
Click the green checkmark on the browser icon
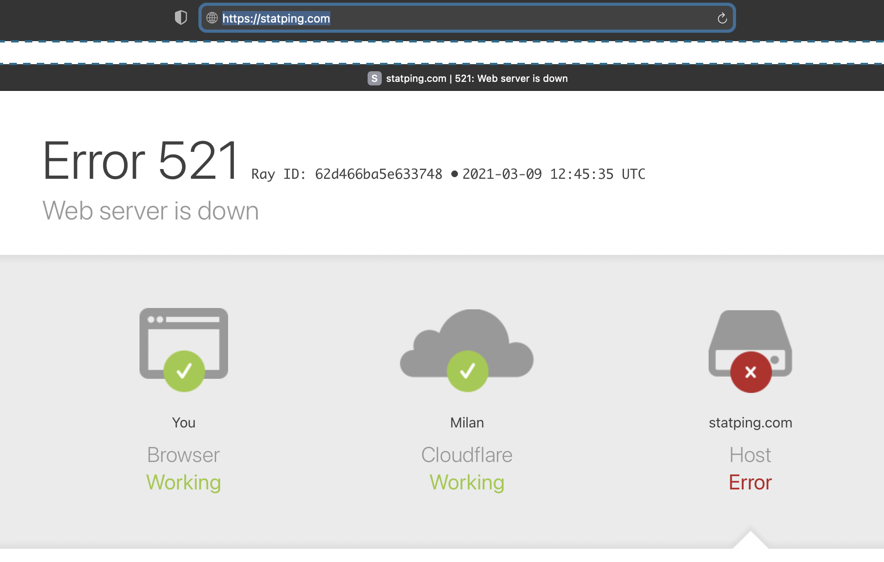184,371
